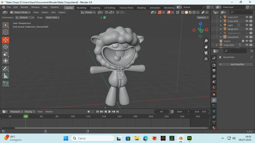Screen dimensions: 255x143
Task: Expand the Cube.006 tree item
Action: coord(217,45)
